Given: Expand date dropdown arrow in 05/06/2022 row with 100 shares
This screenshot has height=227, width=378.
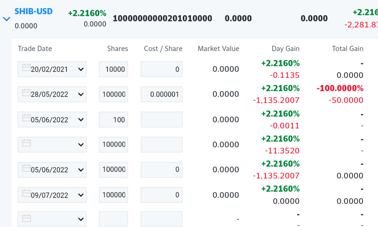Looking at the screenshot, I should point(81,120).
